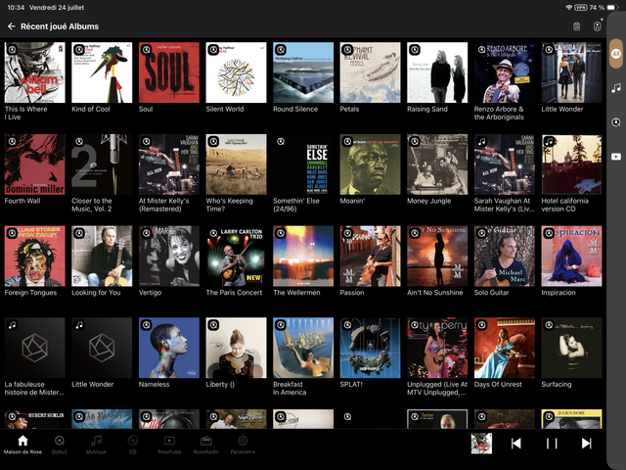Open Unplugged (Live At MTV Unplugged) album
The height and width of the screenshot is (470, 626).
pyautogui.click(x=437, y=348)
